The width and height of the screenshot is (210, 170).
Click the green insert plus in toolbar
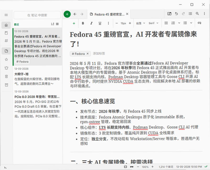tap(74, 23)
